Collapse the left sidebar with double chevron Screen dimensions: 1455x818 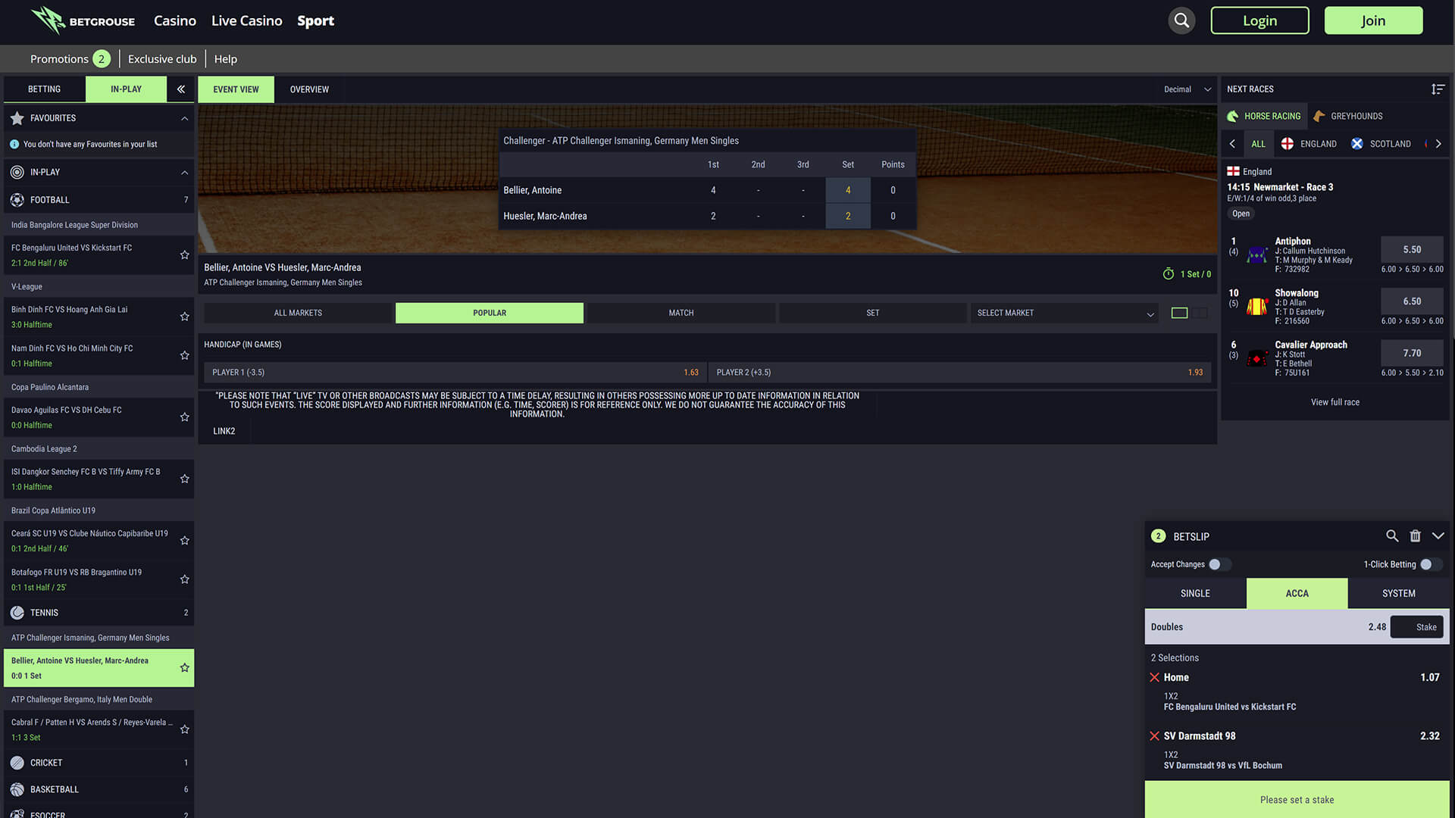click(x=181, y=89)
